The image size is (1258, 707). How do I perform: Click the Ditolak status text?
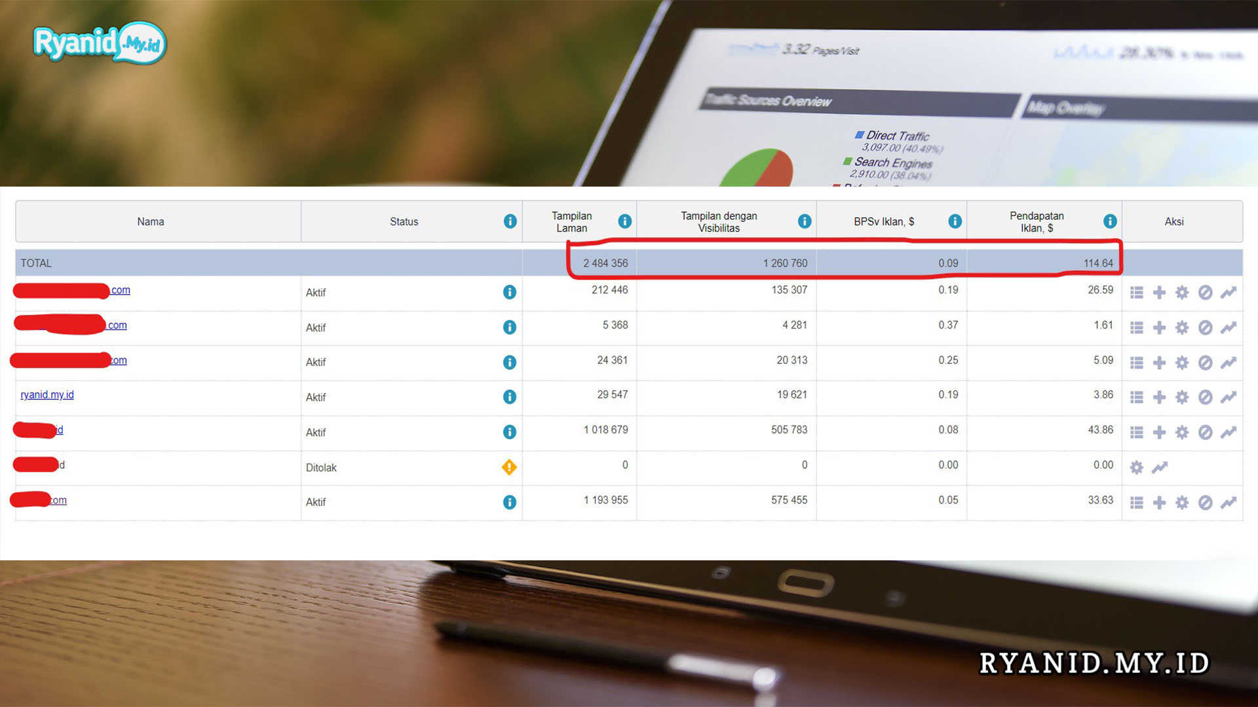[x=321, y=467]
